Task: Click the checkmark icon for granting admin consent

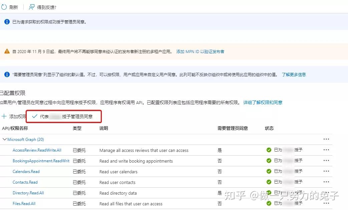Action: coord(34,116)
